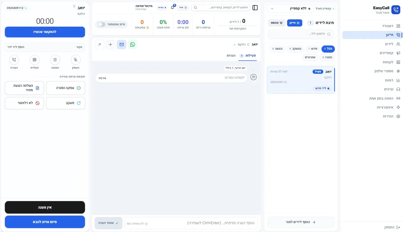Toggle the חיוג אוטומטי auto-dial switch
This screenshot has height=232, width=404.
tap(102, 25)
